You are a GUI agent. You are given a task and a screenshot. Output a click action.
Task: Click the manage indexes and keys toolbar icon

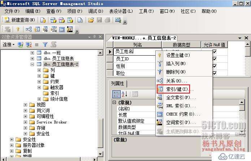tap(37, 29)
